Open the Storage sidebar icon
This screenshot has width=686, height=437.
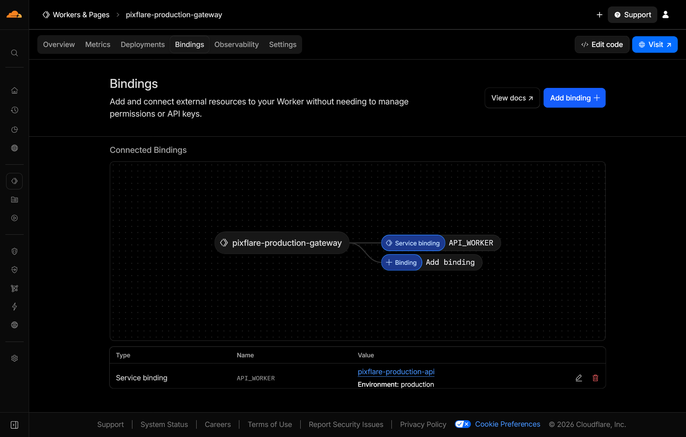click(x=14, y=199)
